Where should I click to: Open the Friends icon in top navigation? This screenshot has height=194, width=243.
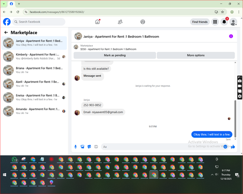pyautogui.click(x=120, y=22)
